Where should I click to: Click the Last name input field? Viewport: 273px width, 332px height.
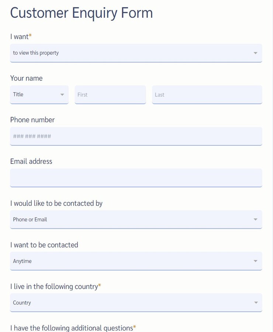tap(207, 94)
